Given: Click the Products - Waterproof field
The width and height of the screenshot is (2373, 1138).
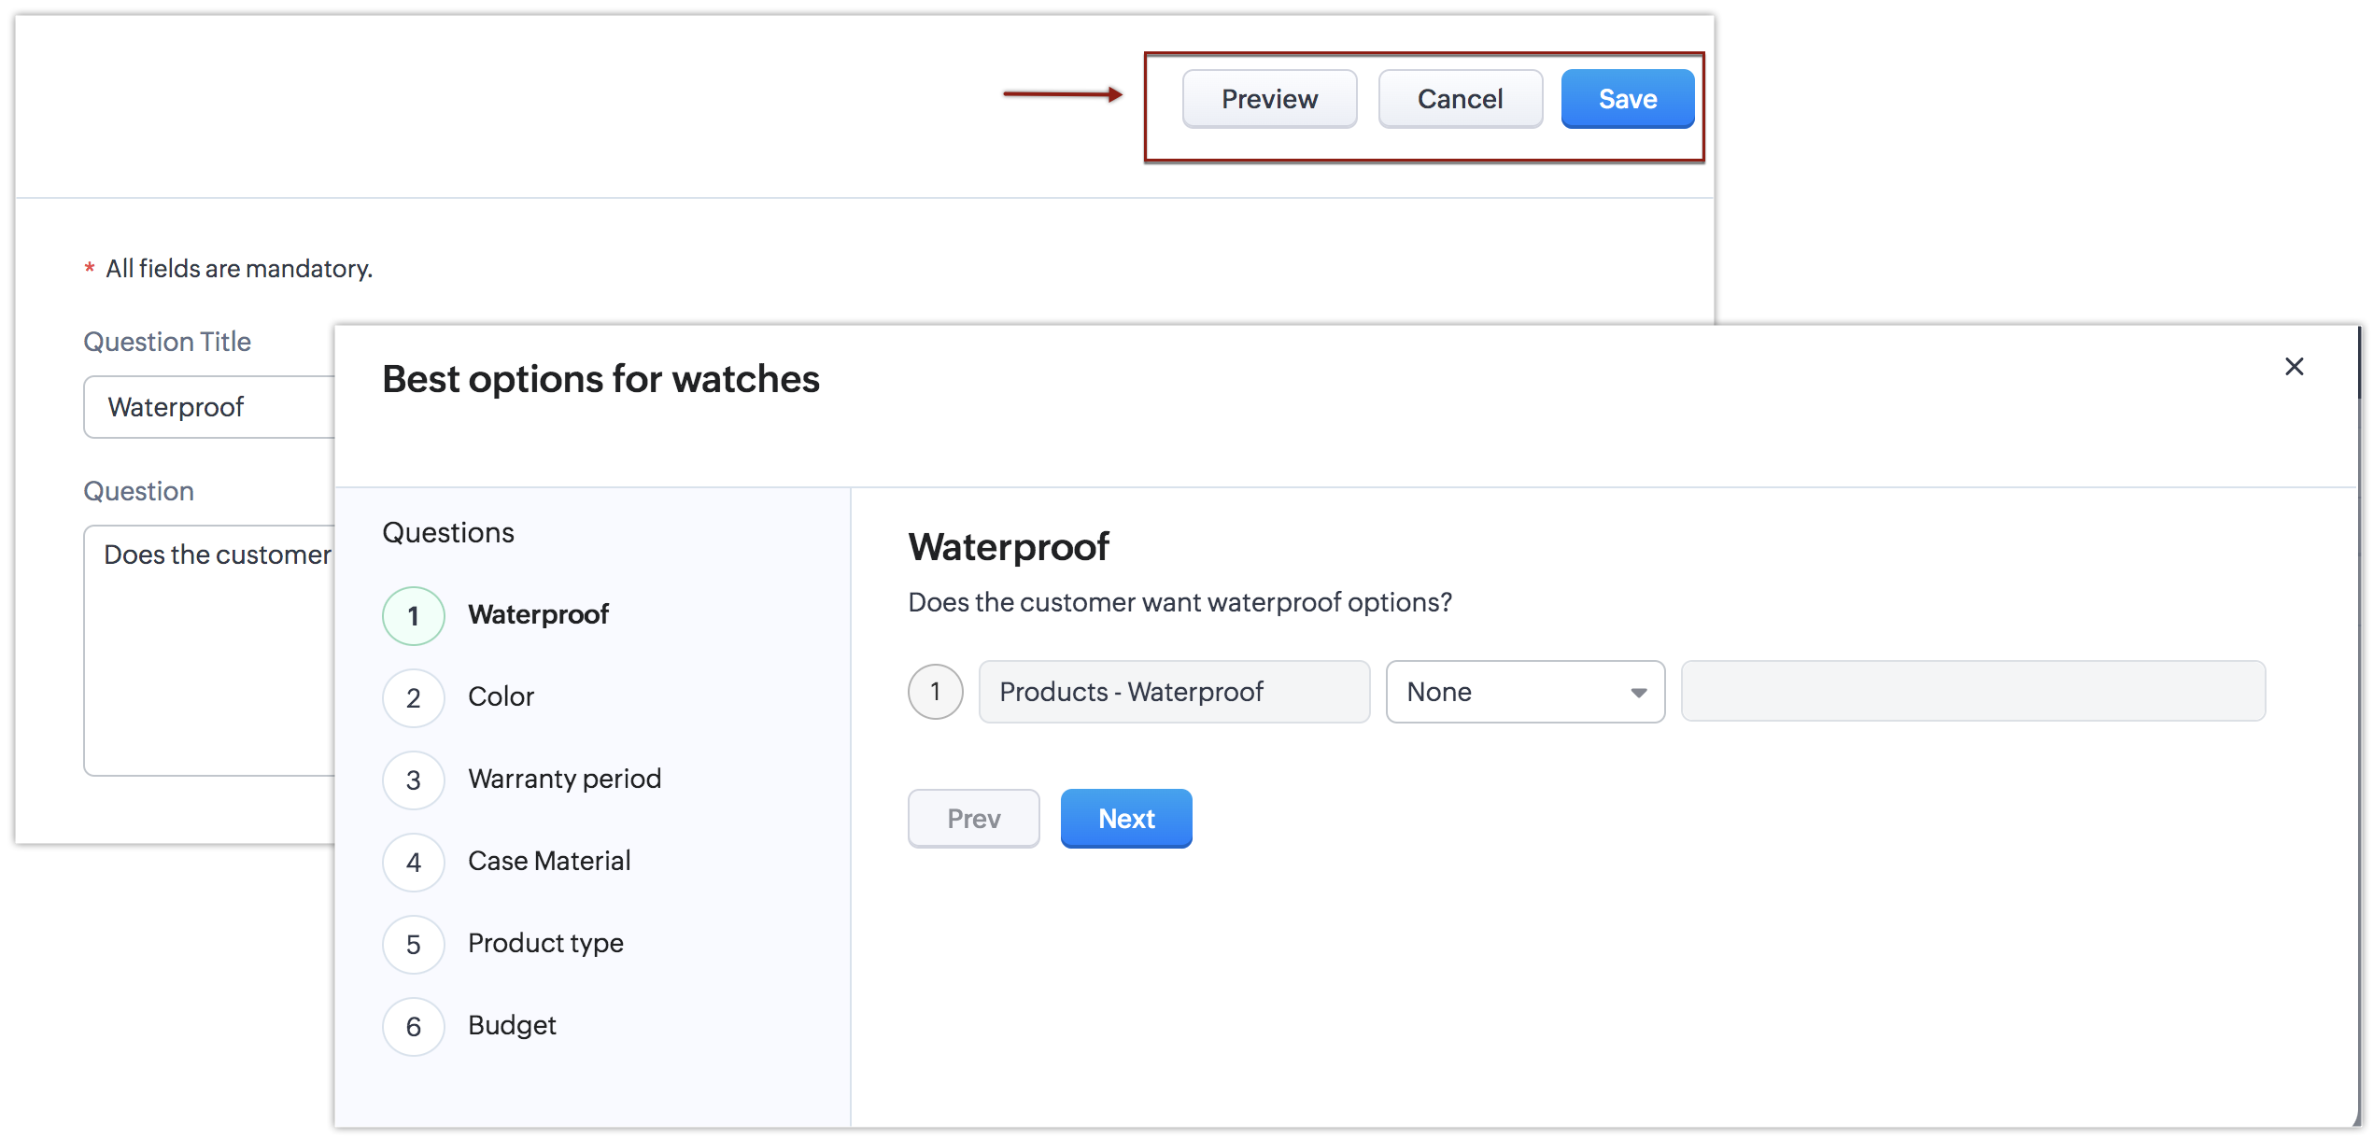Looking at the screenshot, I should click(1173, 692).
